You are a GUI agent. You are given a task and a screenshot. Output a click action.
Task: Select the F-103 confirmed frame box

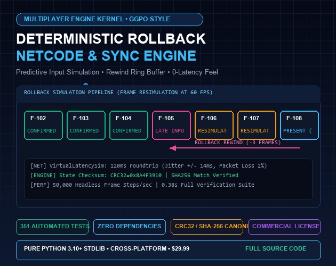86,126
